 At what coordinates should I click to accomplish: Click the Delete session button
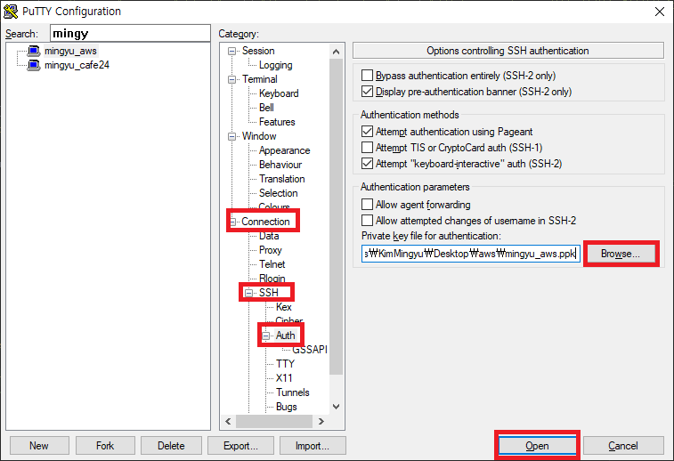coord(171,446)
